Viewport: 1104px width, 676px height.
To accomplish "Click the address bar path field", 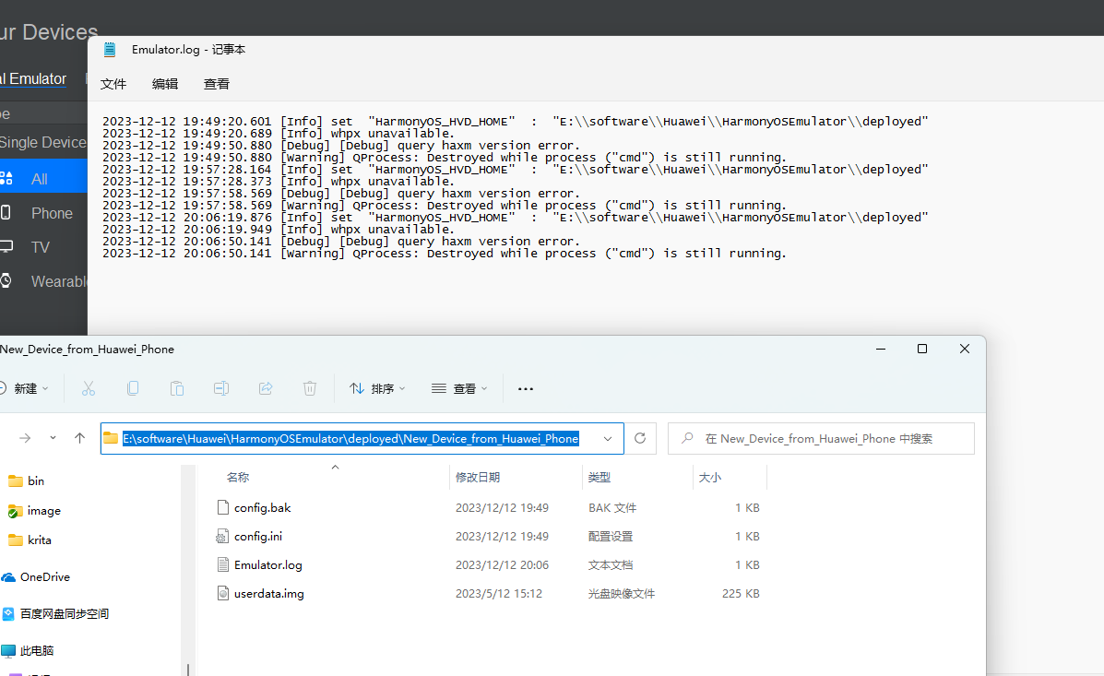I will tap(362, 439).
